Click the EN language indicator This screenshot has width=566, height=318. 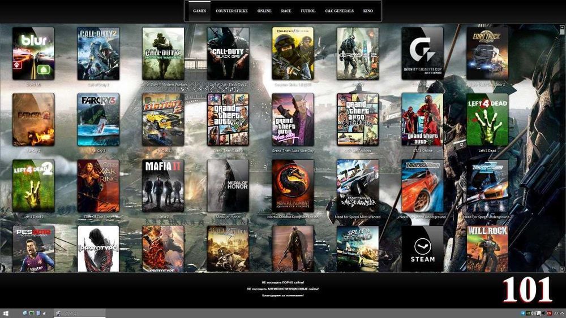pyautogui.click(x=549, y=313)
